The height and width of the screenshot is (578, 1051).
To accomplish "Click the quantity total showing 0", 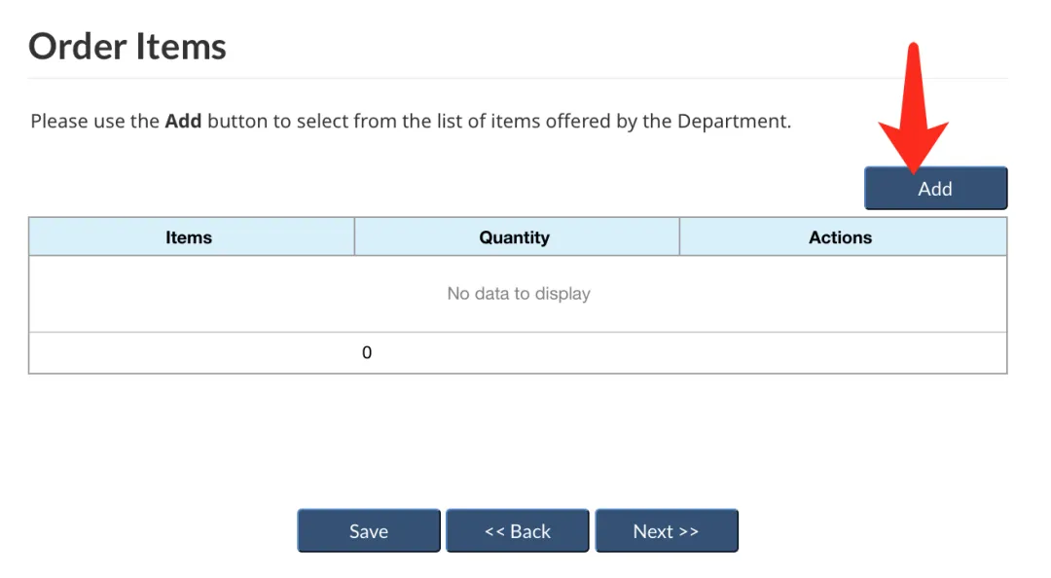I will [367, 353].
